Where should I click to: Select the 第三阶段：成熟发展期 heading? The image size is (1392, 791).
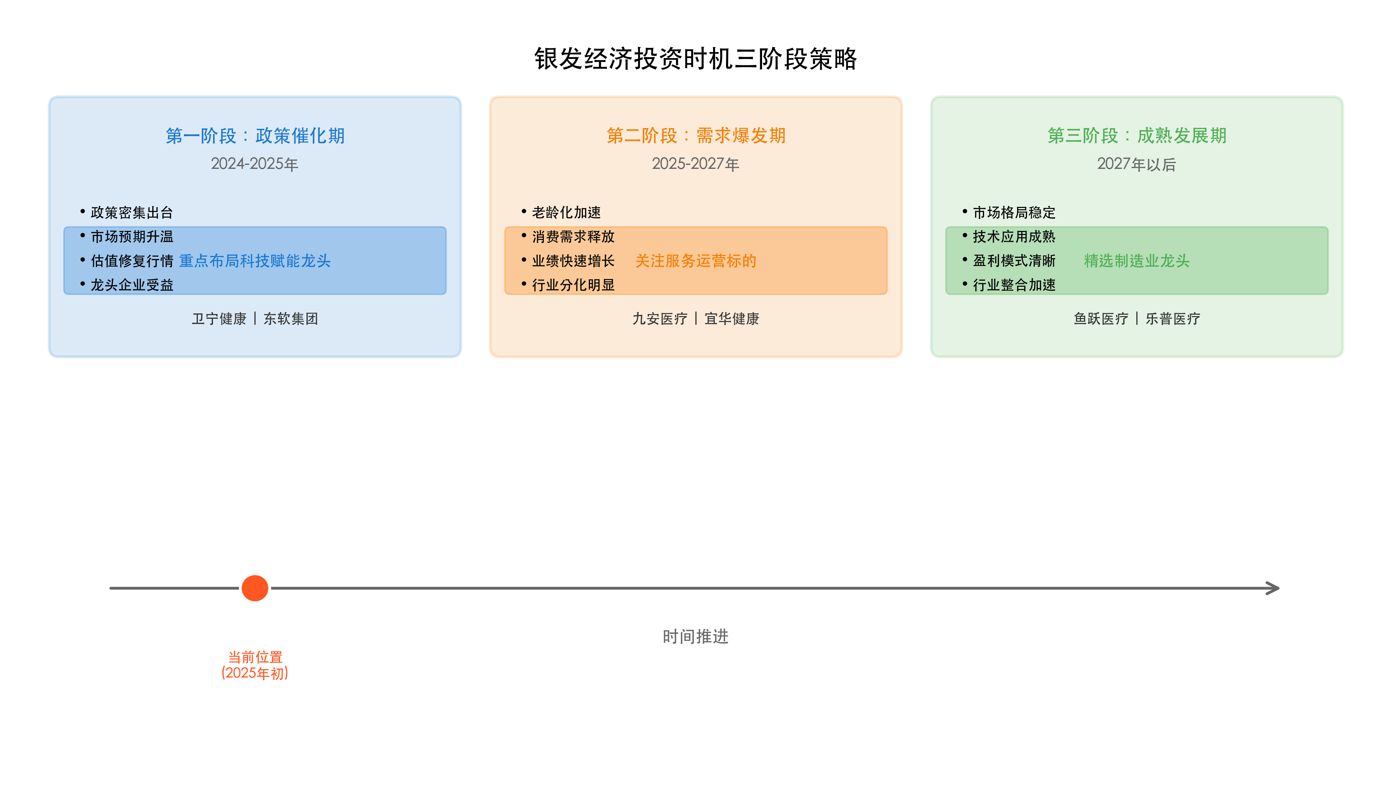coord(1137,136)
